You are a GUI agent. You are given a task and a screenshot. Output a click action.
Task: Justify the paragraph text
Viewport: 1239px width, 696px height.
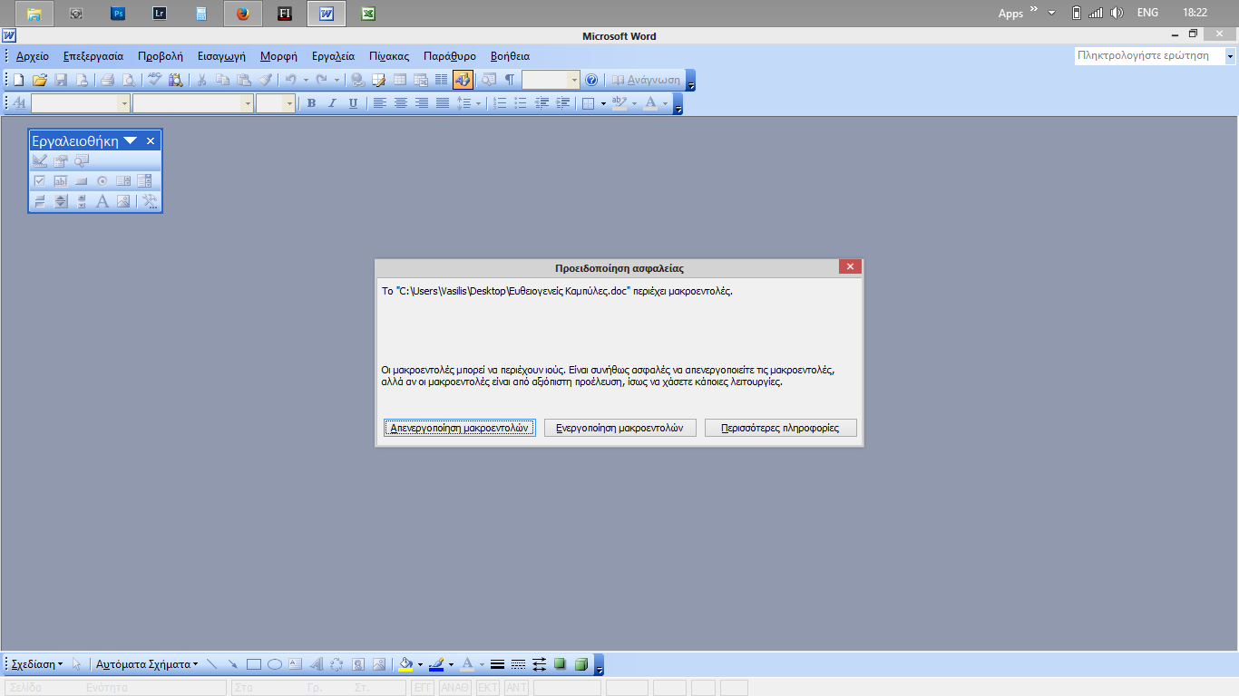443,103
